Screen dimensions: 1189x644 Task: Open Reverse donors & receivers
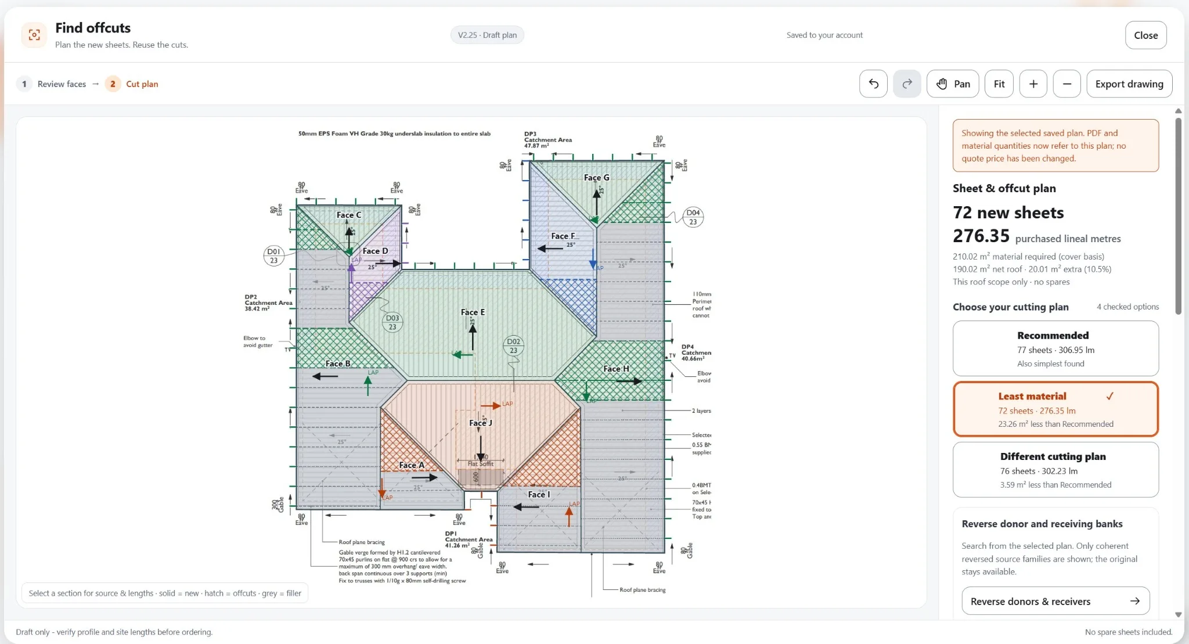(1055, 601)
